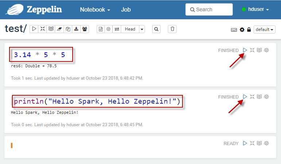Expand the Head revision dropdown
This screenshot has height=164, width=281.
[x=142, y=29]
